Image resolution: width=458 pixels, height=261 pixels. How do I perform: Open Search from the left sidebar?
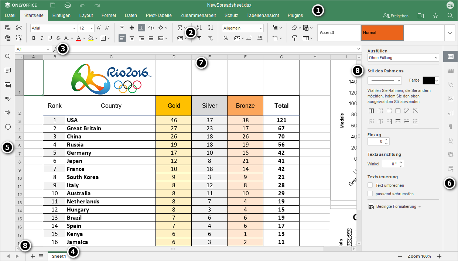click(x=7, y=56)
